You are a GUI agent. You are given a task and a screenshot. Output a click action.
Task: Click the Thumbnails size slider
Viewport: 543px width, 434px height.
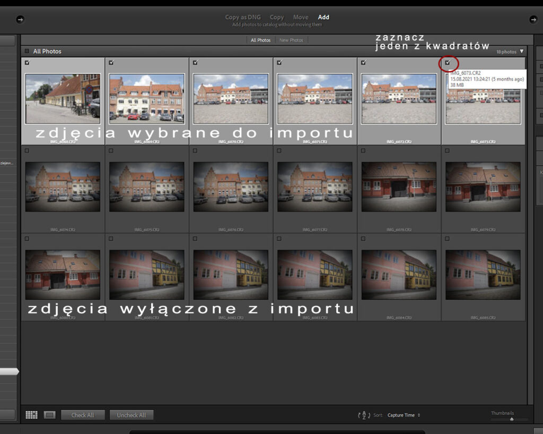(511, 419)
